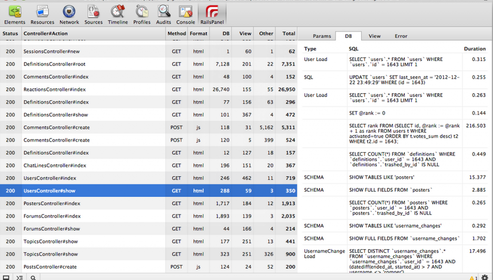This screenshot has width=493, height=280.
Task: Click the search magnifier icon in status bar
Action: (x=33, y=277)
